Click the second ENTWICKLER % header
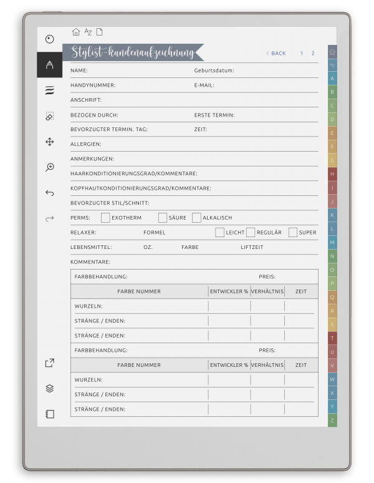374x483 pixels. coord(229,365)
